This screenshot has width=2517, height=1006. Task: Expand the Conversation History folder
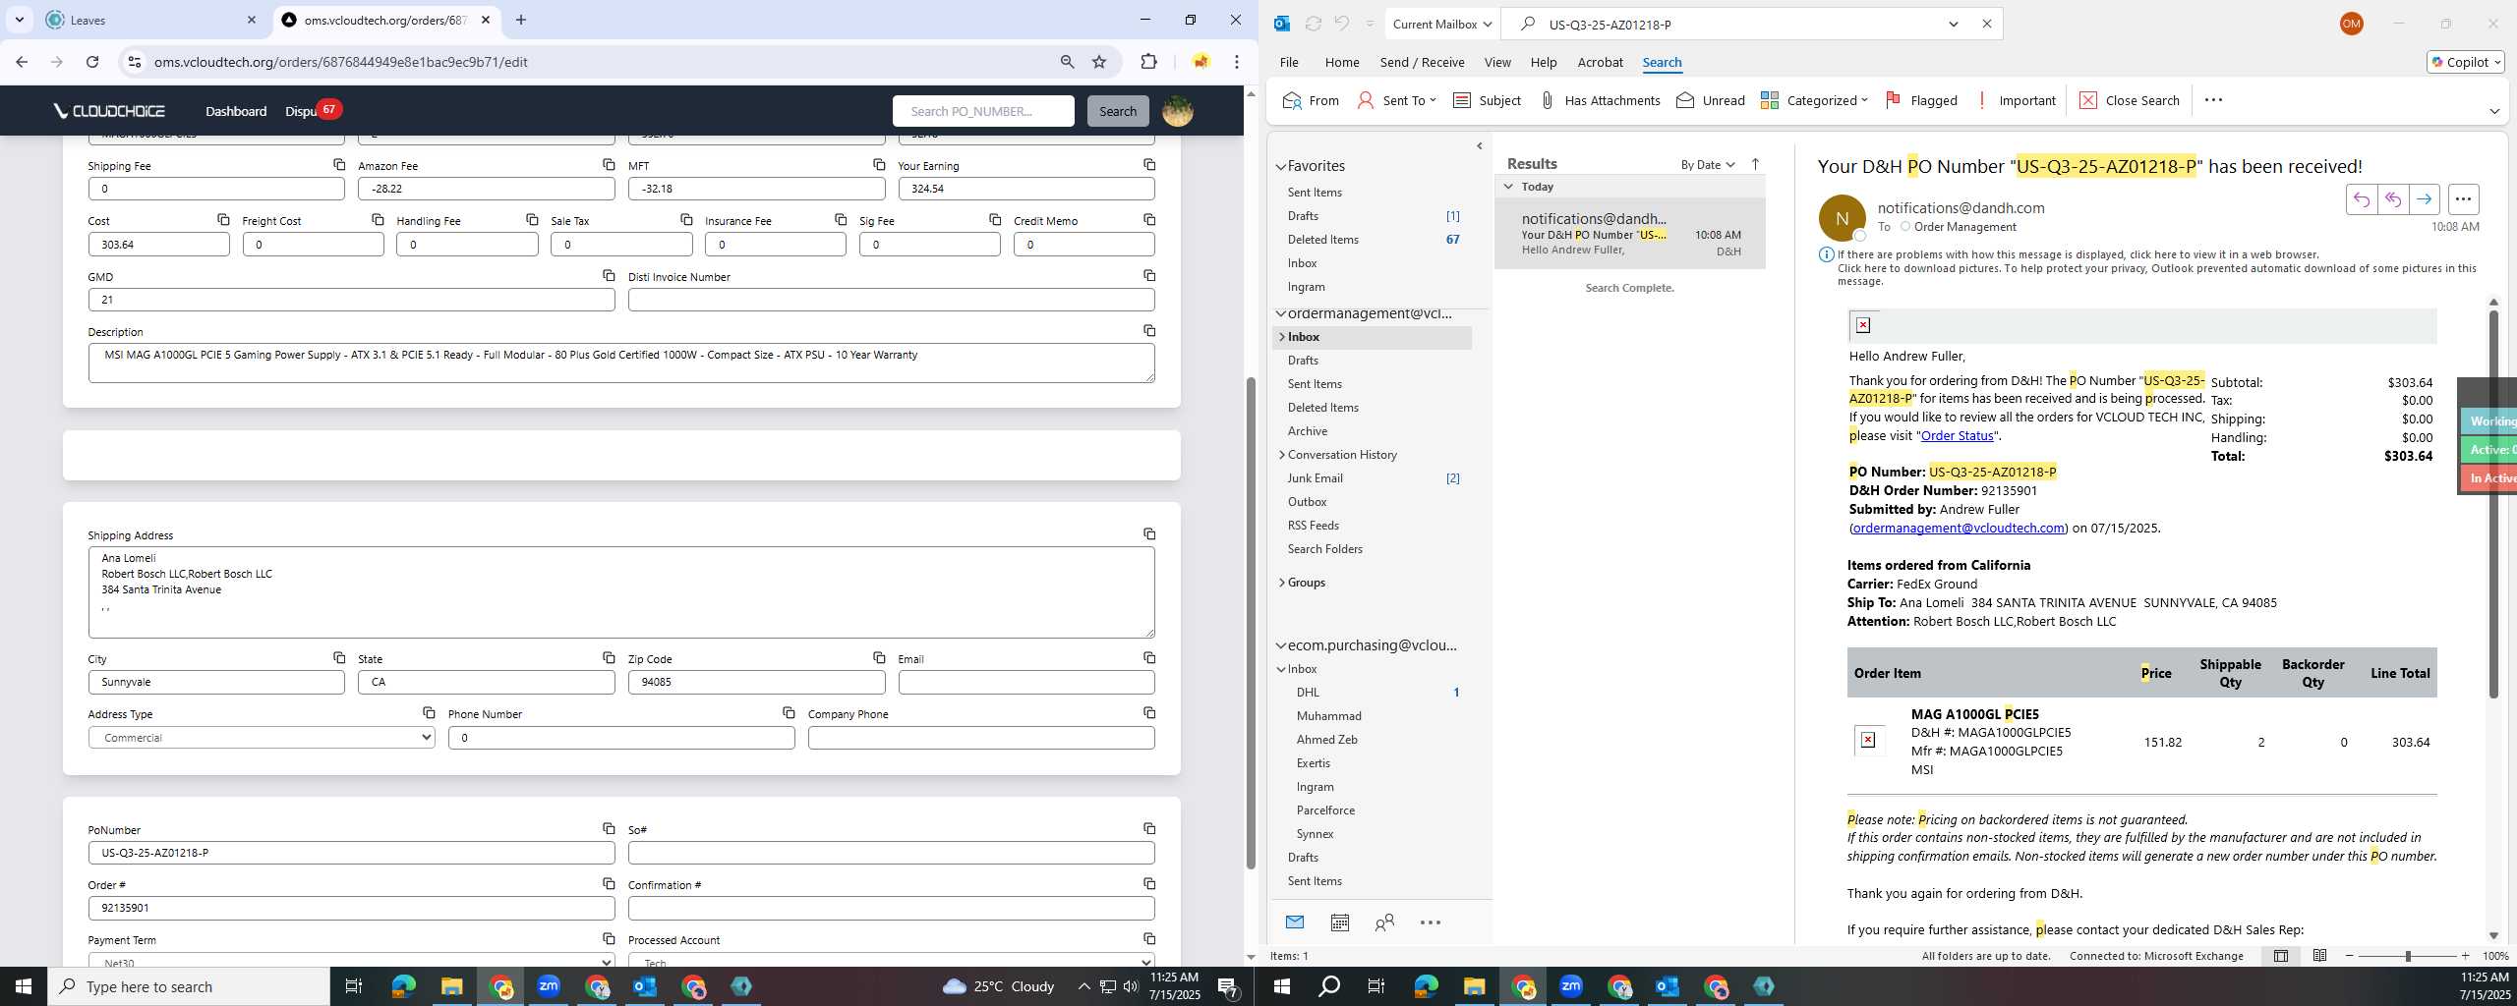(x=1281, y=455)
